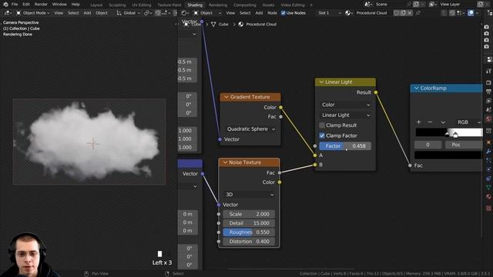Image resolution: width=493 pixels, height=277 pixels.
Task: Collapse the Linear Light node
Action: (321, 82)
